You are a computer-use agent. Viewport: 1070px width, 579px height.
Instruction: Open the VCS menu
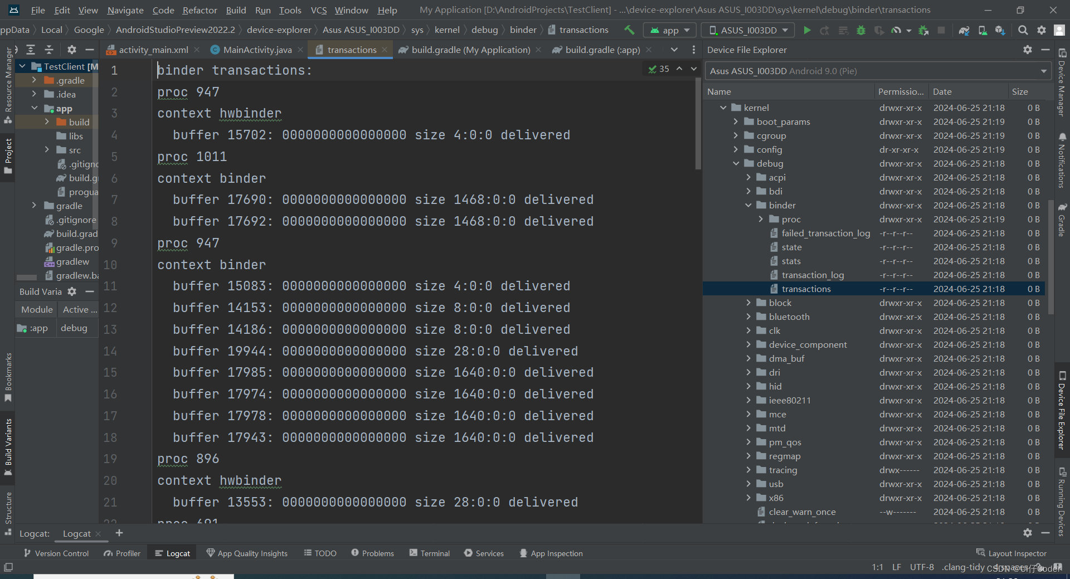click(319, 10)
